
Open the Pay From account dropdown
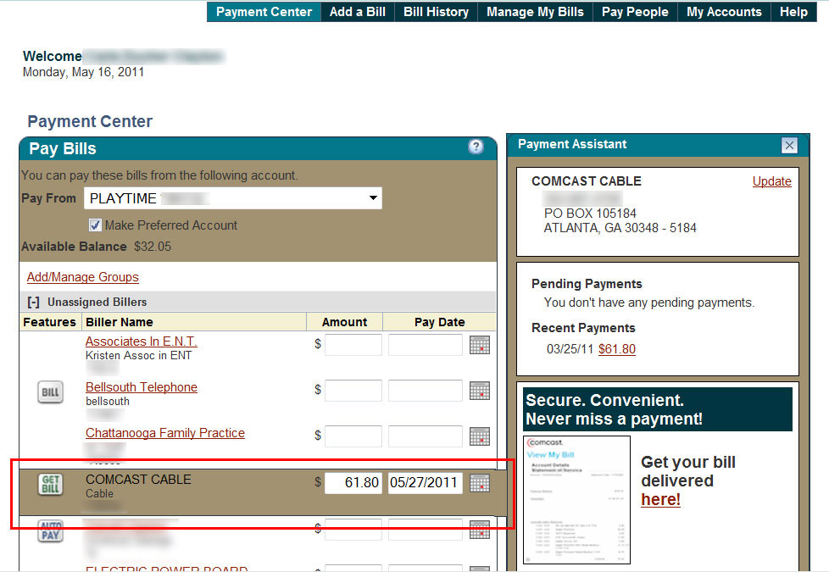[x=232, y=198]
